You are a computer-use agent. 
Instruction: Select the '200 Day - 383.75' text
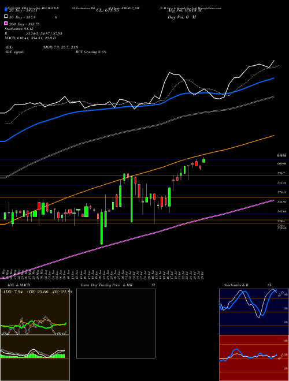(24, 24)
